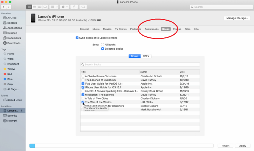This screenshot has height=151, width=254.
Task: Switch to the General tab
Action: (84, 29)
